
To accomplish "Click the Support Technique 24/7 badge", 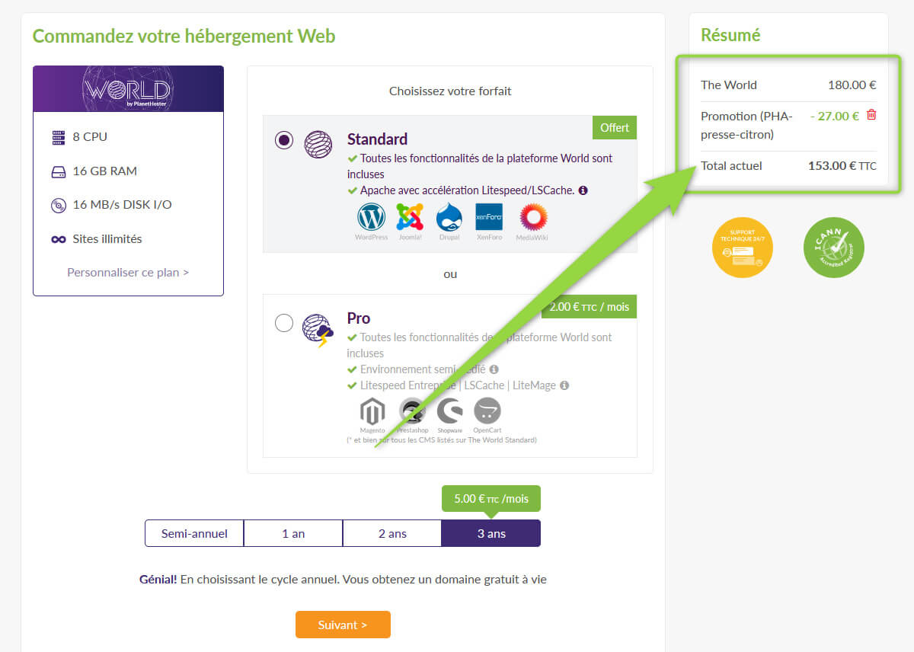I will (742, 248).
